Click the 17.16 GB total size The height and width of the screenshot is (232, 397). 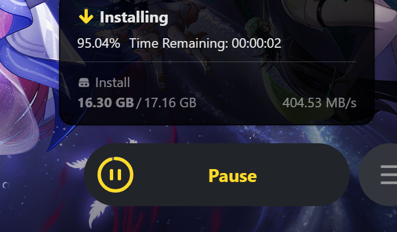[x=170, y=103]
